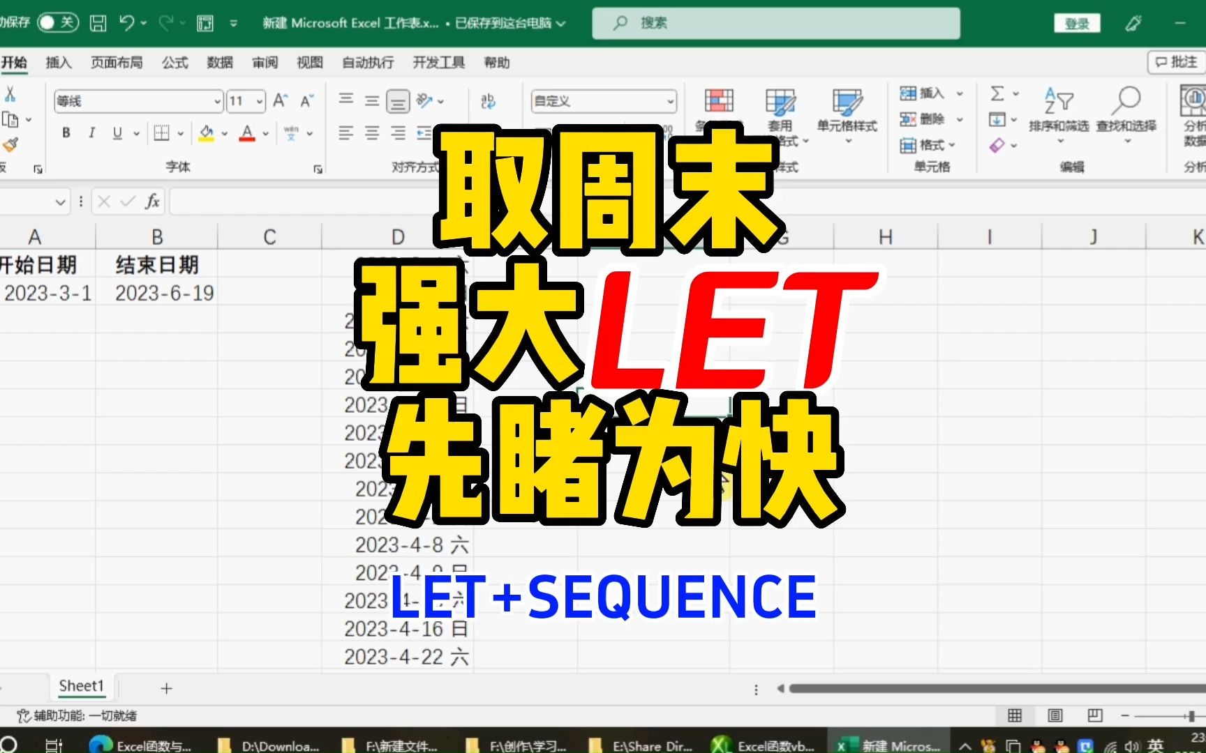Click the AutoSum sigma icon

[997, 93]
